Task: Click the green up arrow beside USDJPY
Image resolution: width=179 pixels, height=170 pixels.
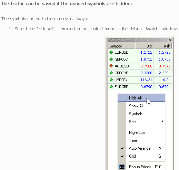Action: point(111,80)
